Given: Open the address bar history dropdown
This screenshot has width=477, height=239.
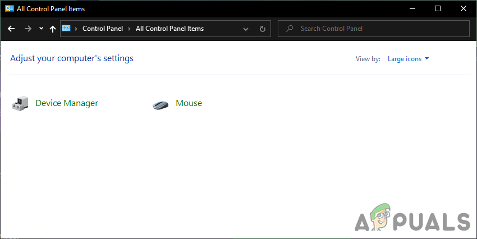Looking at the screenshot, I should pos(246,29).
